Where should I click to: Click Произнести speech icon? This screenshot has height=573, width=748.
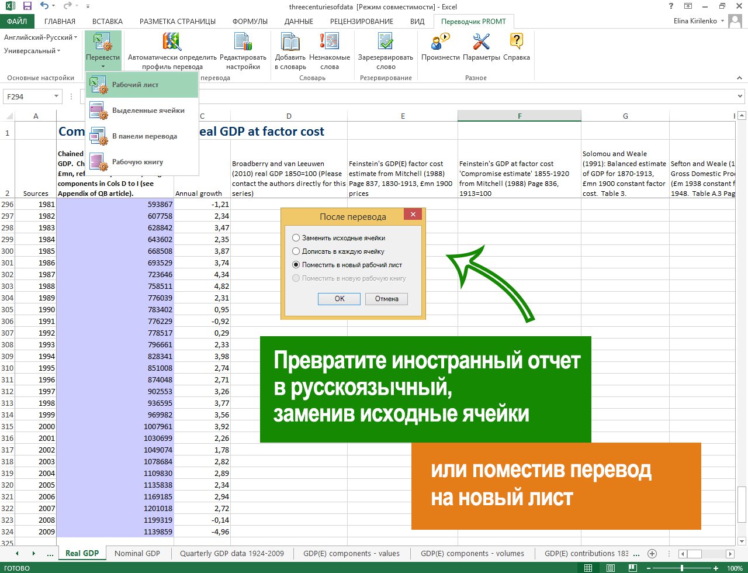pyautogui.click(x=440, y=42)
